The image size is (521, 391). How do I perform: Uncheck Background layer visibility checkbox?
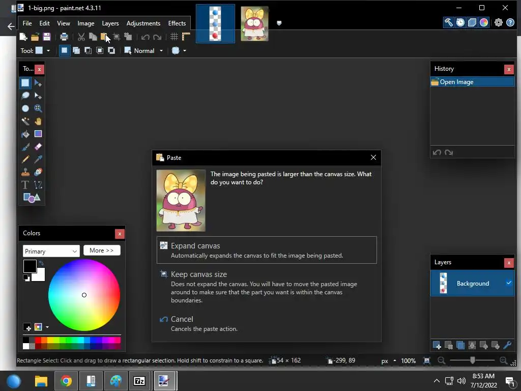tap(509, 283)
